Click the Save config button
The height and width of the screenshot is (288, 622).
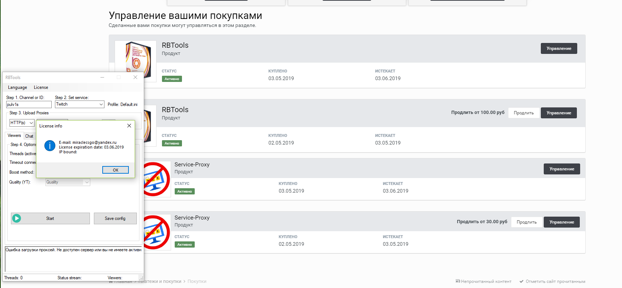click(x=115, y=218)
